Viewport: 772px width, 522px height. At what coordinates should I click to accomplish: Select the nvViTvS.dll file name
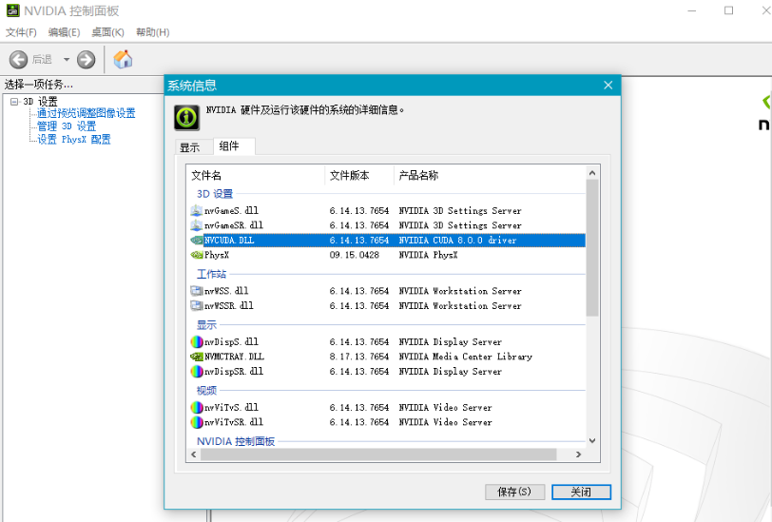[231, 407]
